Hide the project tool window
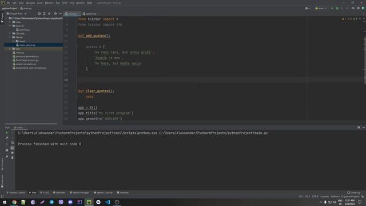Viewport: 366px width, 206px height. (x=60, y=14)
